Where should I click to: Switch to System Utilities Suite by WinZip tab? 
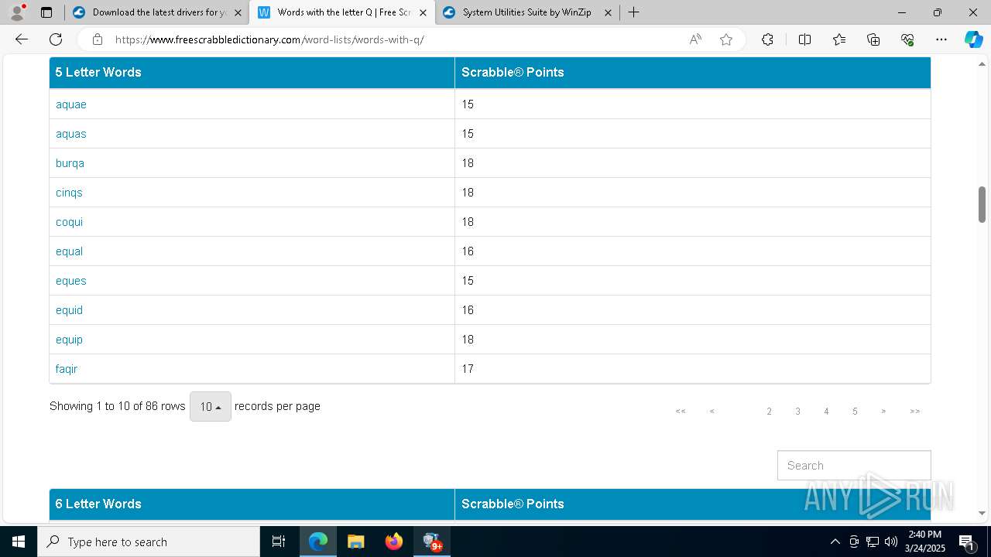(527, 12)
